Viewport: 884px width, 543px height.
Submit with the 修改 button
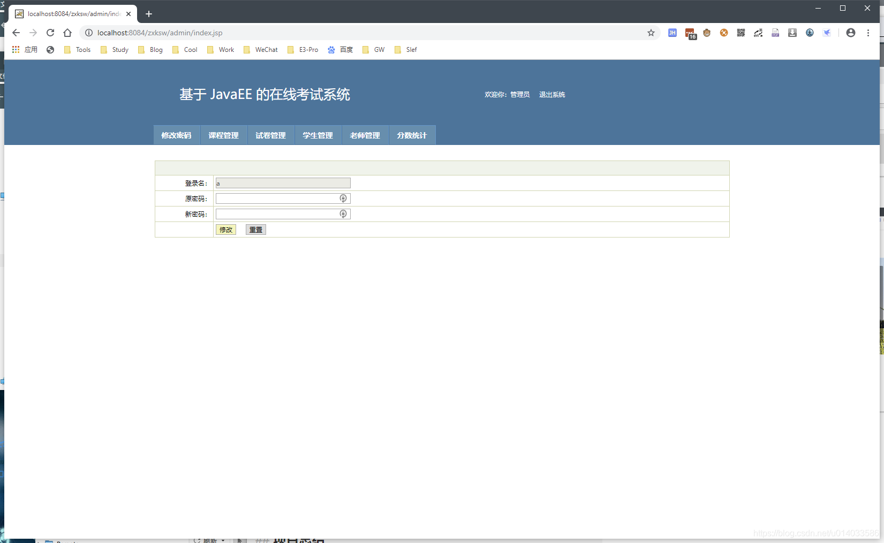click(226, 230)
